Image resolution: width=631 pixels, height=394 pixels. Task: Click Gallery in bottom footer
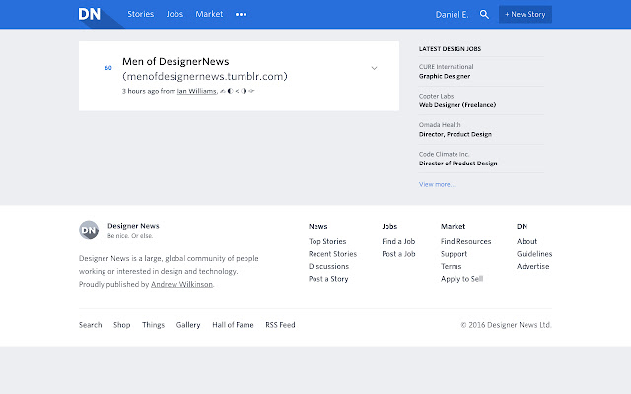tap(188, 325)
